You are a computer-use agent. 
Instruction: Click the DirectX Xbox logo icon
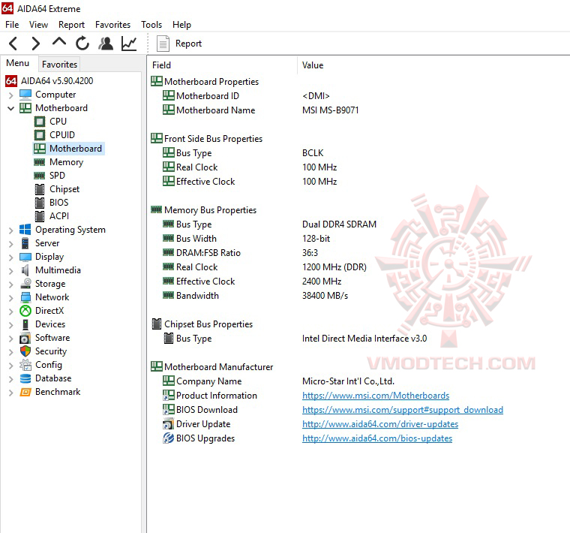click(25, 311)
